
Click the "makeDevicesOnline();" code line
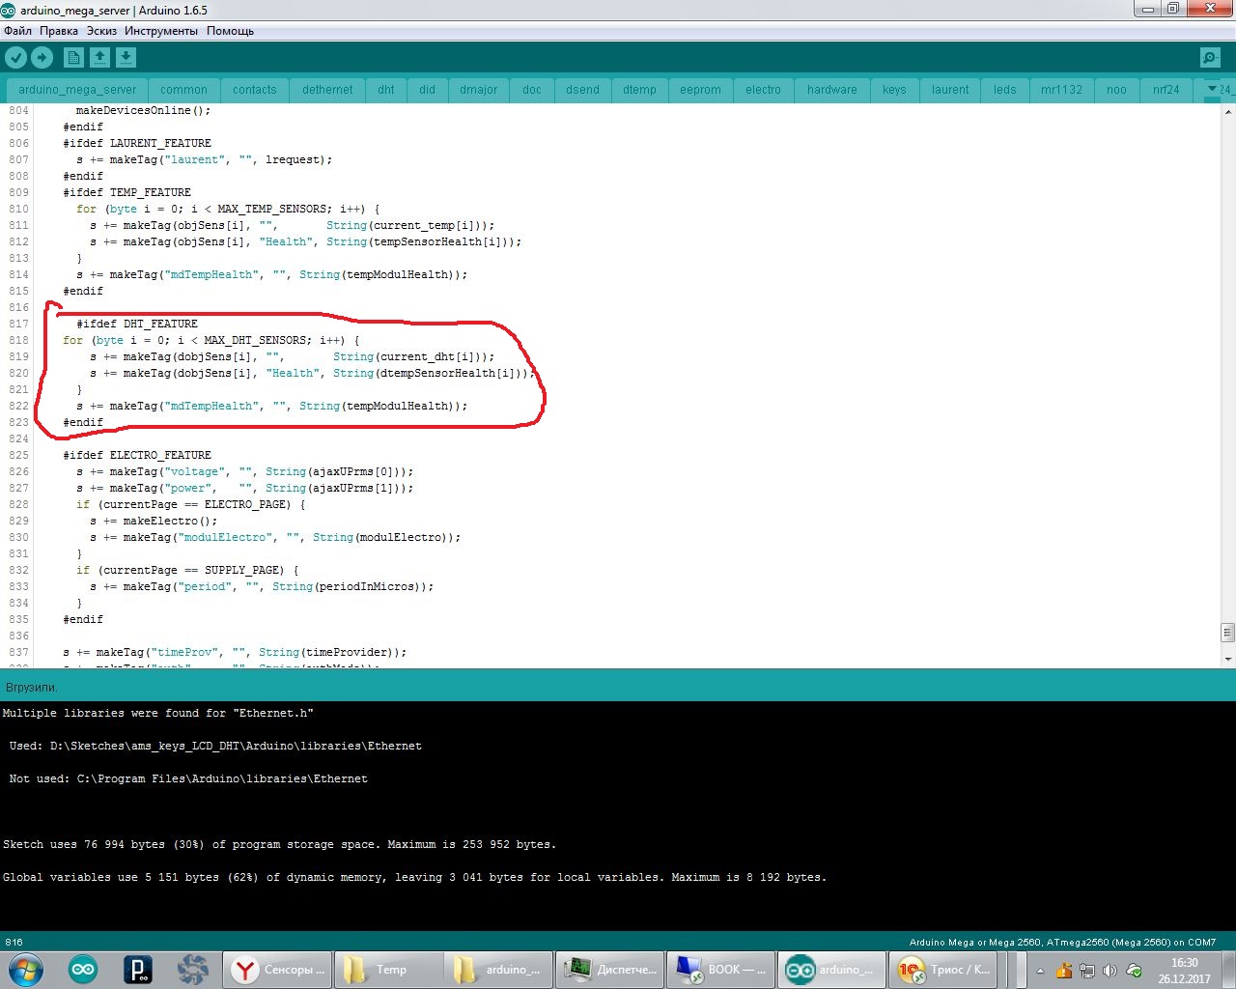point(143,111)
